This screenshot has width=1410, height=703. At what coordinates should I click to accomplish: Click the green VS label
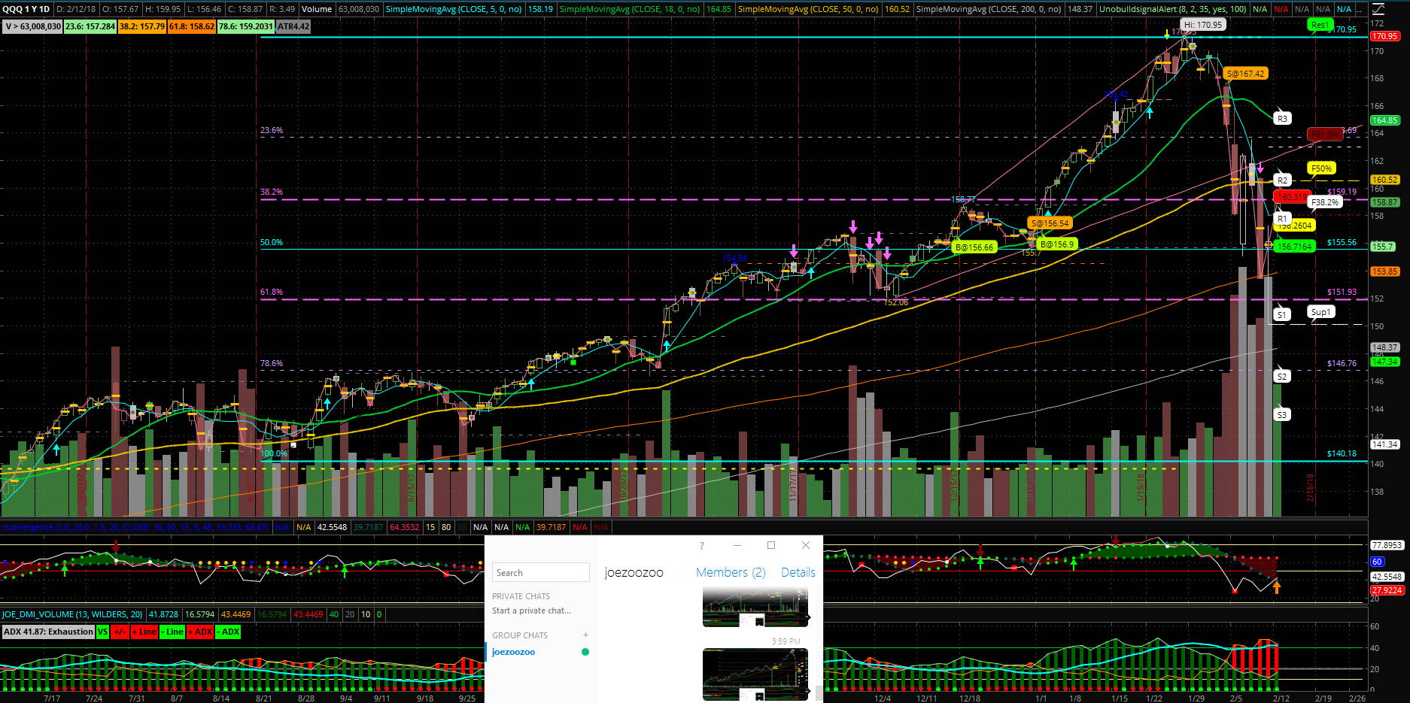[x=102, y=632]
